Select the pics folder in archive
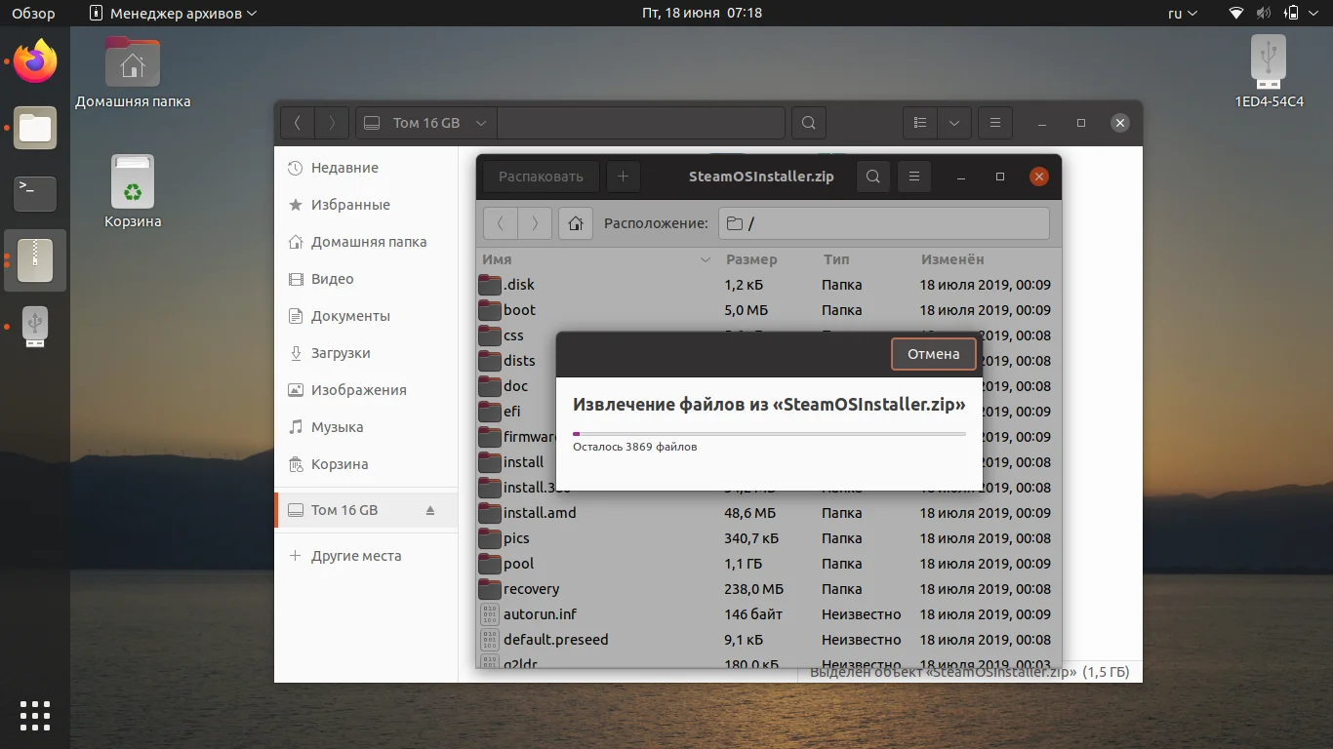This screenshot has height=749, width=1333. (x=768, y=538)
